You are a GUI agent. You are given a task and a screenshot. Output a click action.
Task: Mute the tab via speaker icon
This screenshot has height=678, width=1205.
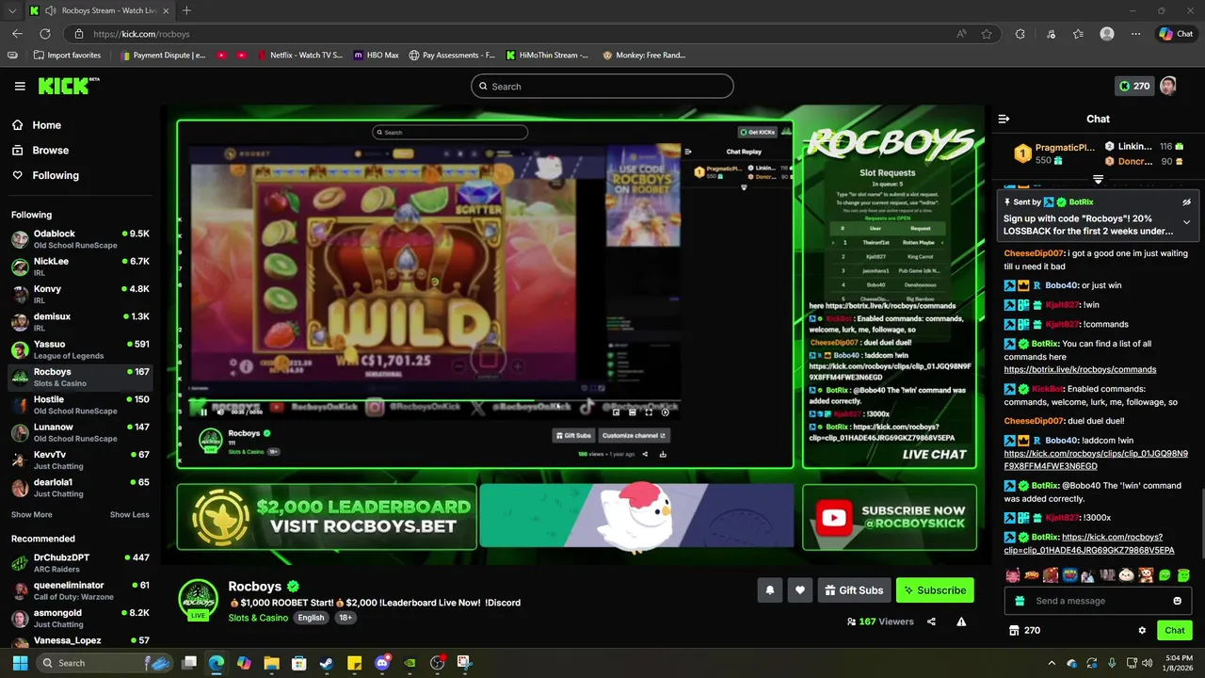point(49,10)
